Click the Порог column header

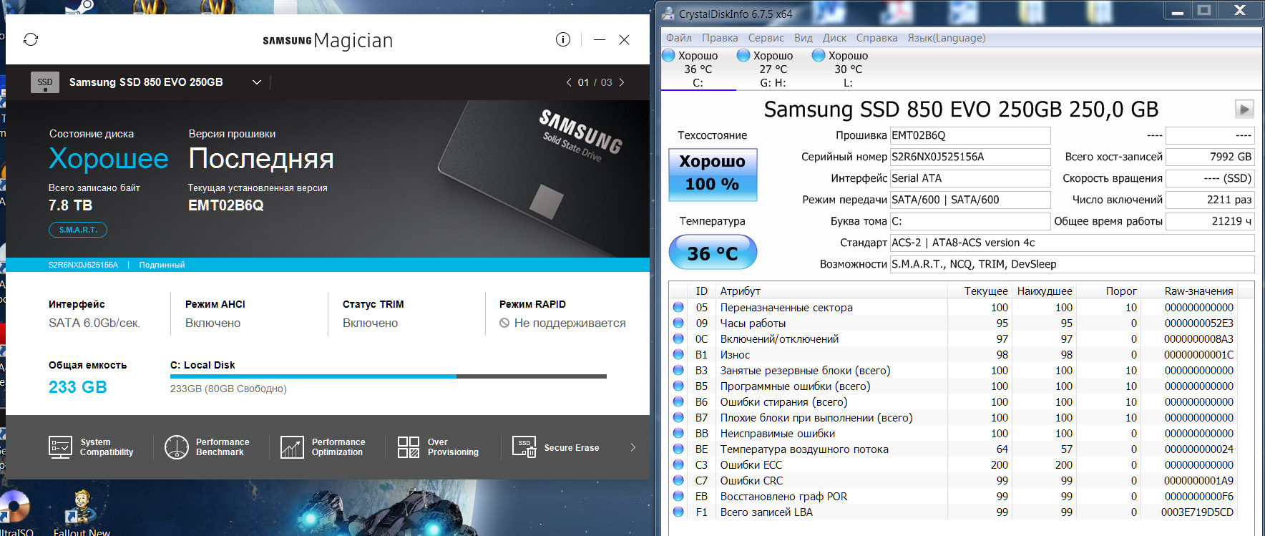point(1109,291)
